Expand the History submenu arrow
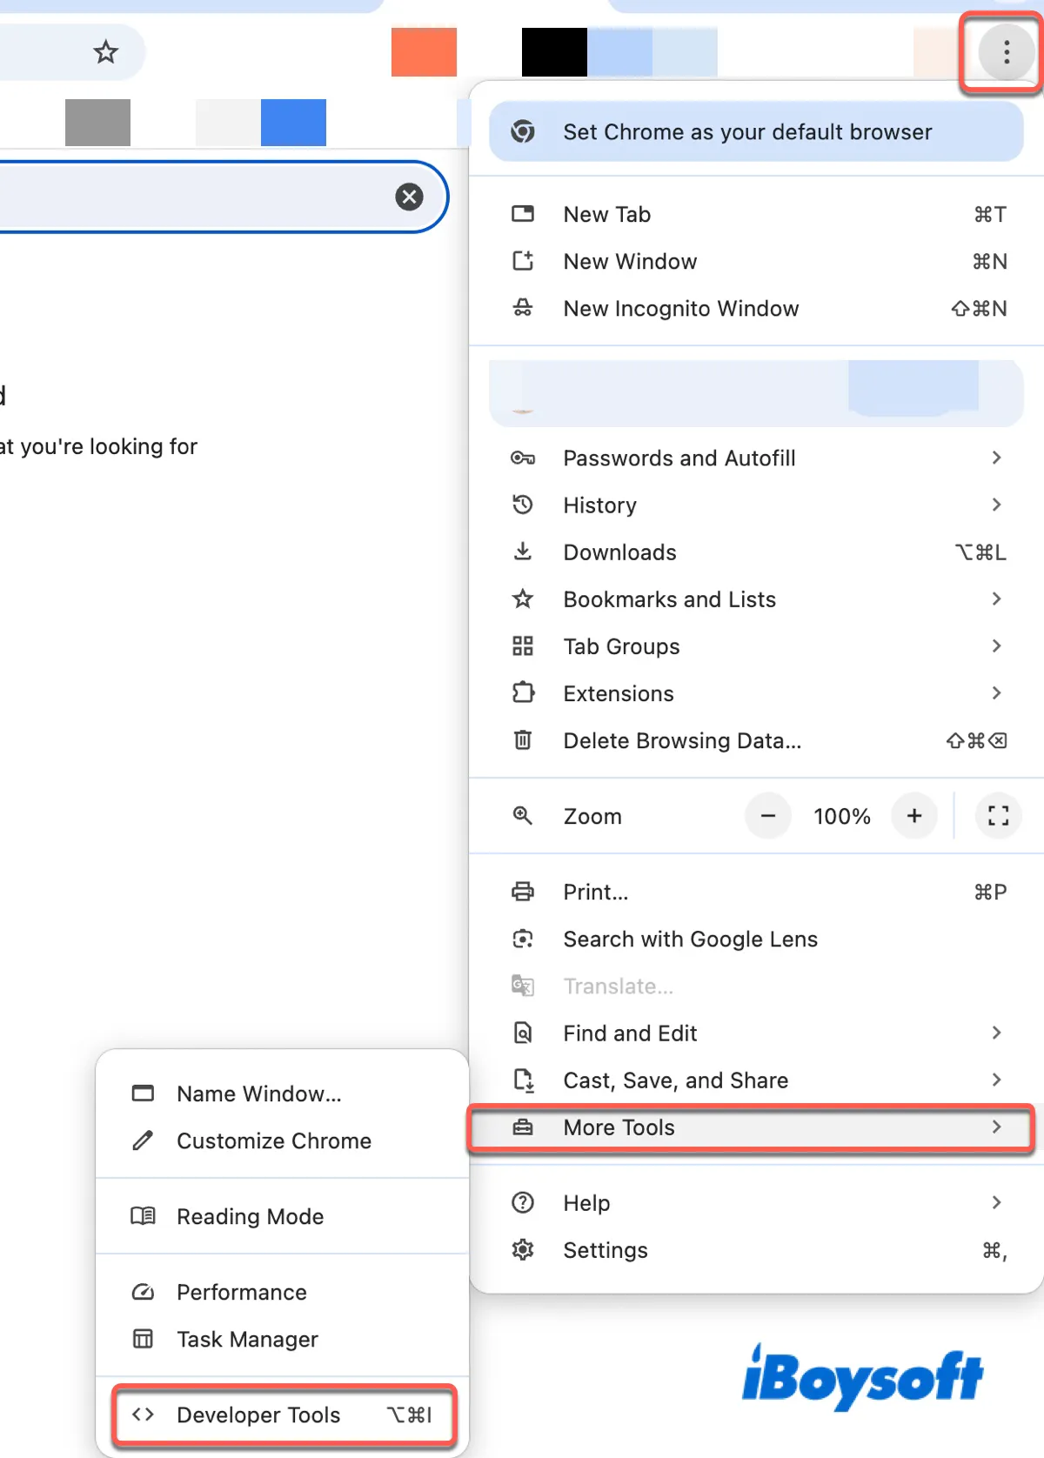Image resolution: width=1044 pixels, height=1458 pixels. click(x=997, y=505)
